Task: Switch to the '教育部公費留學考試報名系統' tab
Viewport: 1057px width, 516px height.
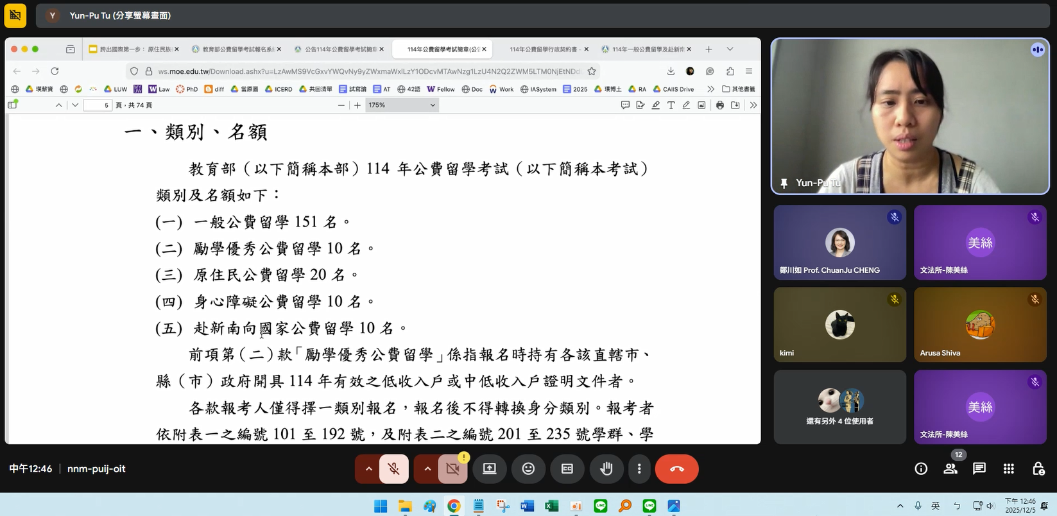Action: [236, 49]
